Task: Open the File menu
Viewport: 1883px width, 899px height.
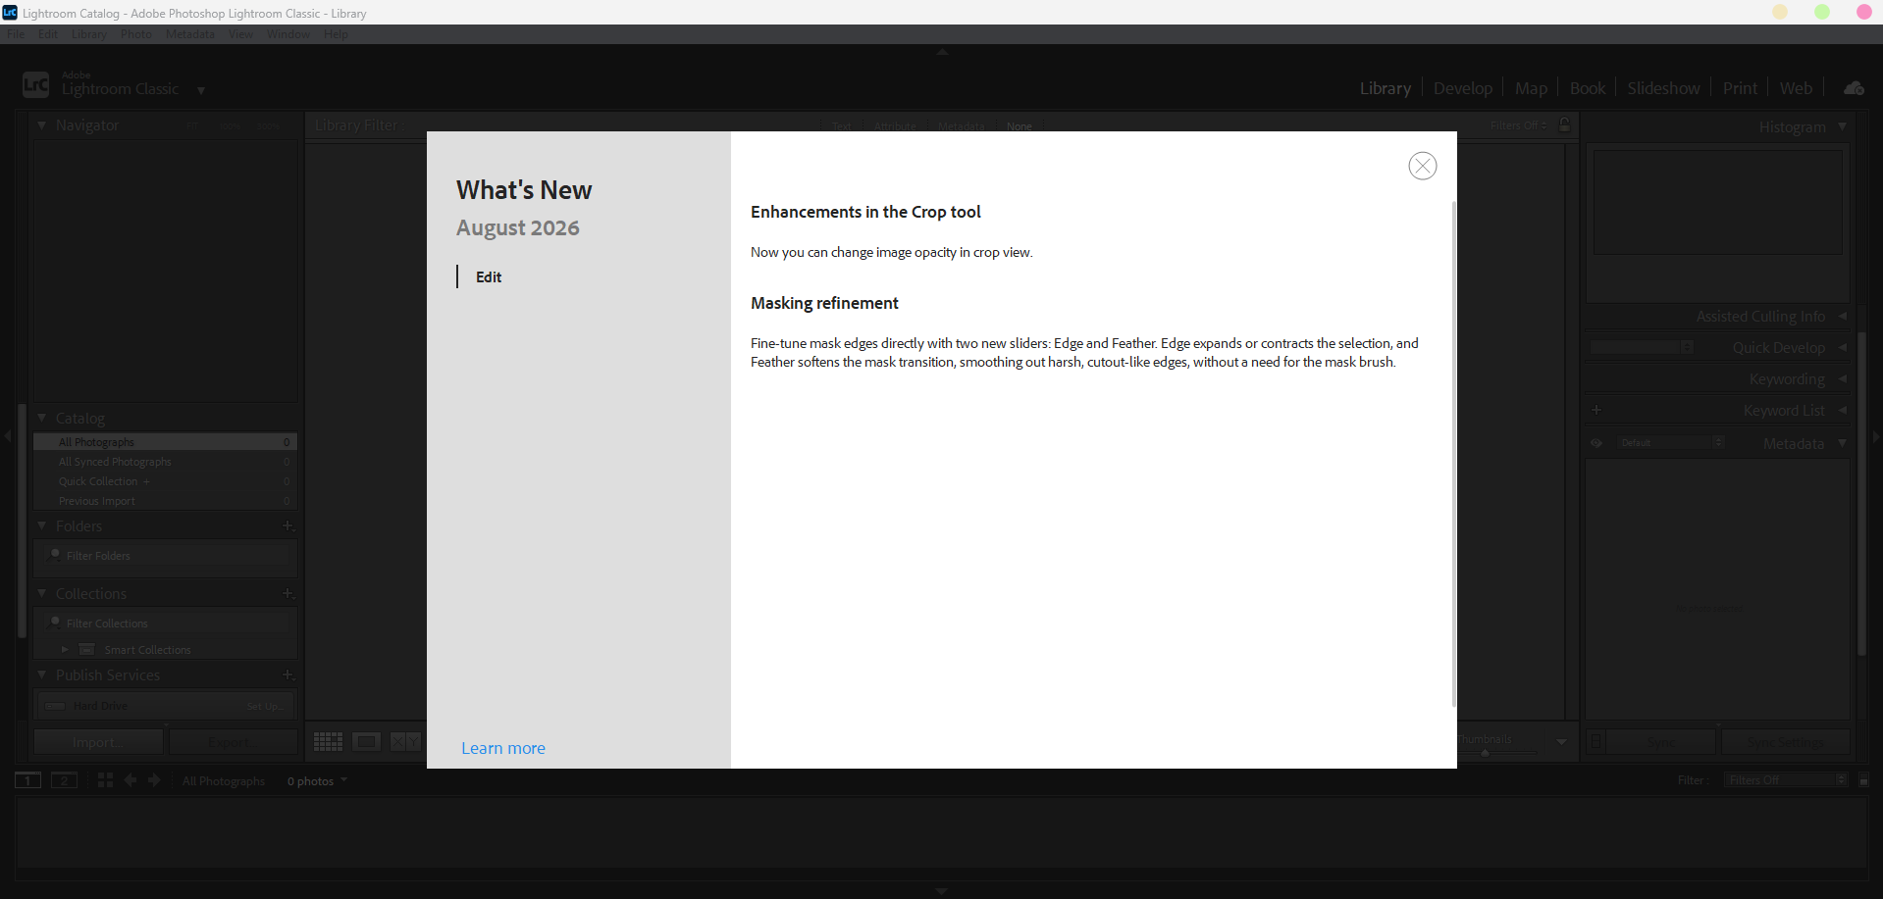Action: (16, 34)
